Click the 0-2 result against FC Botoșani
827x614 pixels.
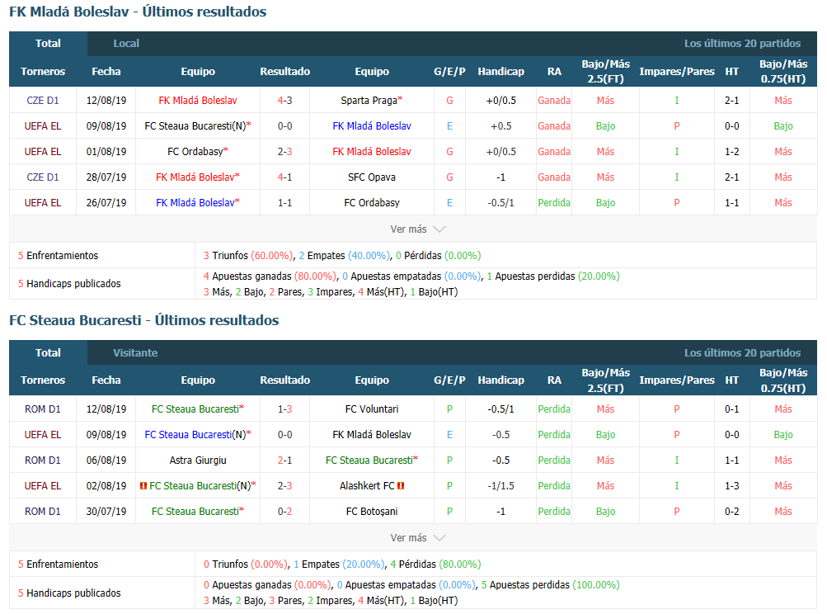point(284,512)
